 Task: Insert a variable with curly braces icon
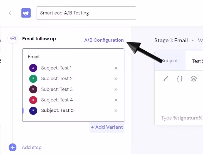coord(180,79)
